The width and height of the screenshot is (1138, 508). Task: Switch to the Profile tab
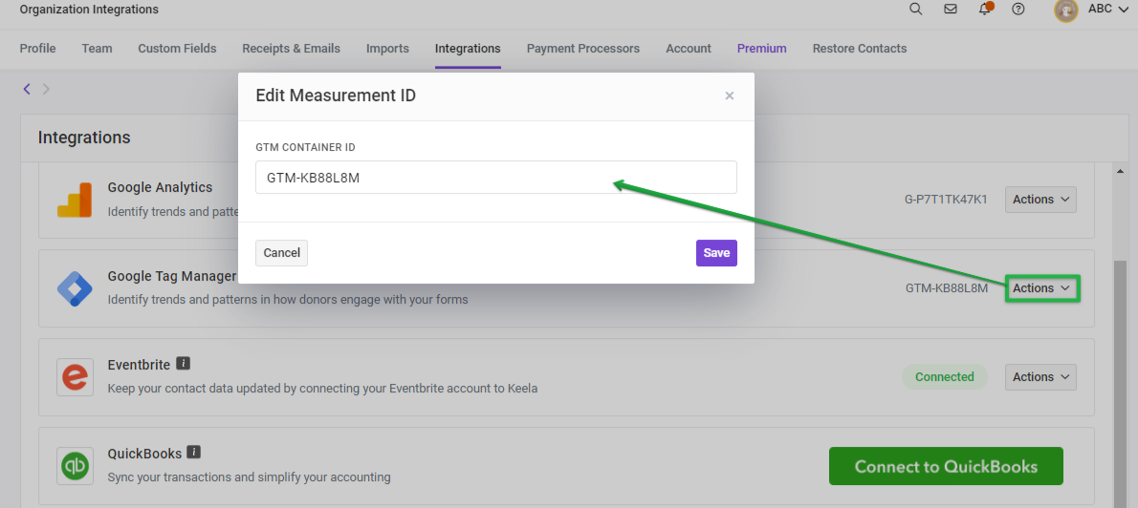pyautogui.click(x=37, y=49)
